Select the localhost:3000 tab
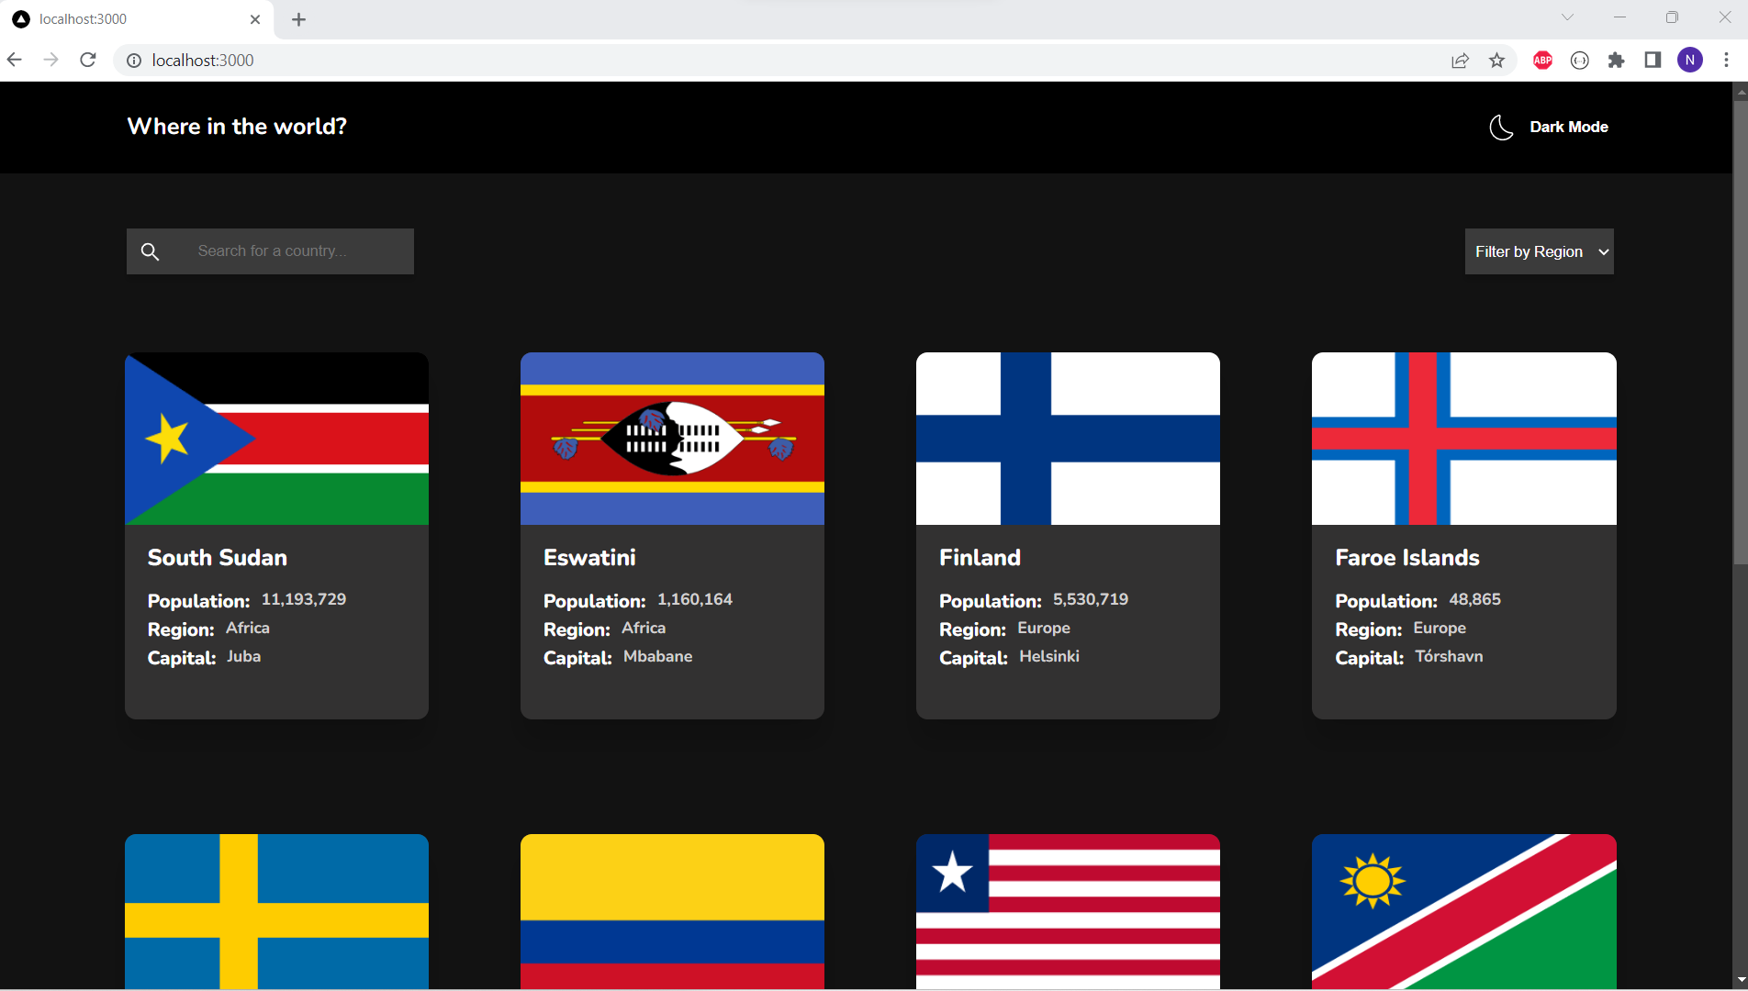1748x991 pixels. [x=129, y=19]
